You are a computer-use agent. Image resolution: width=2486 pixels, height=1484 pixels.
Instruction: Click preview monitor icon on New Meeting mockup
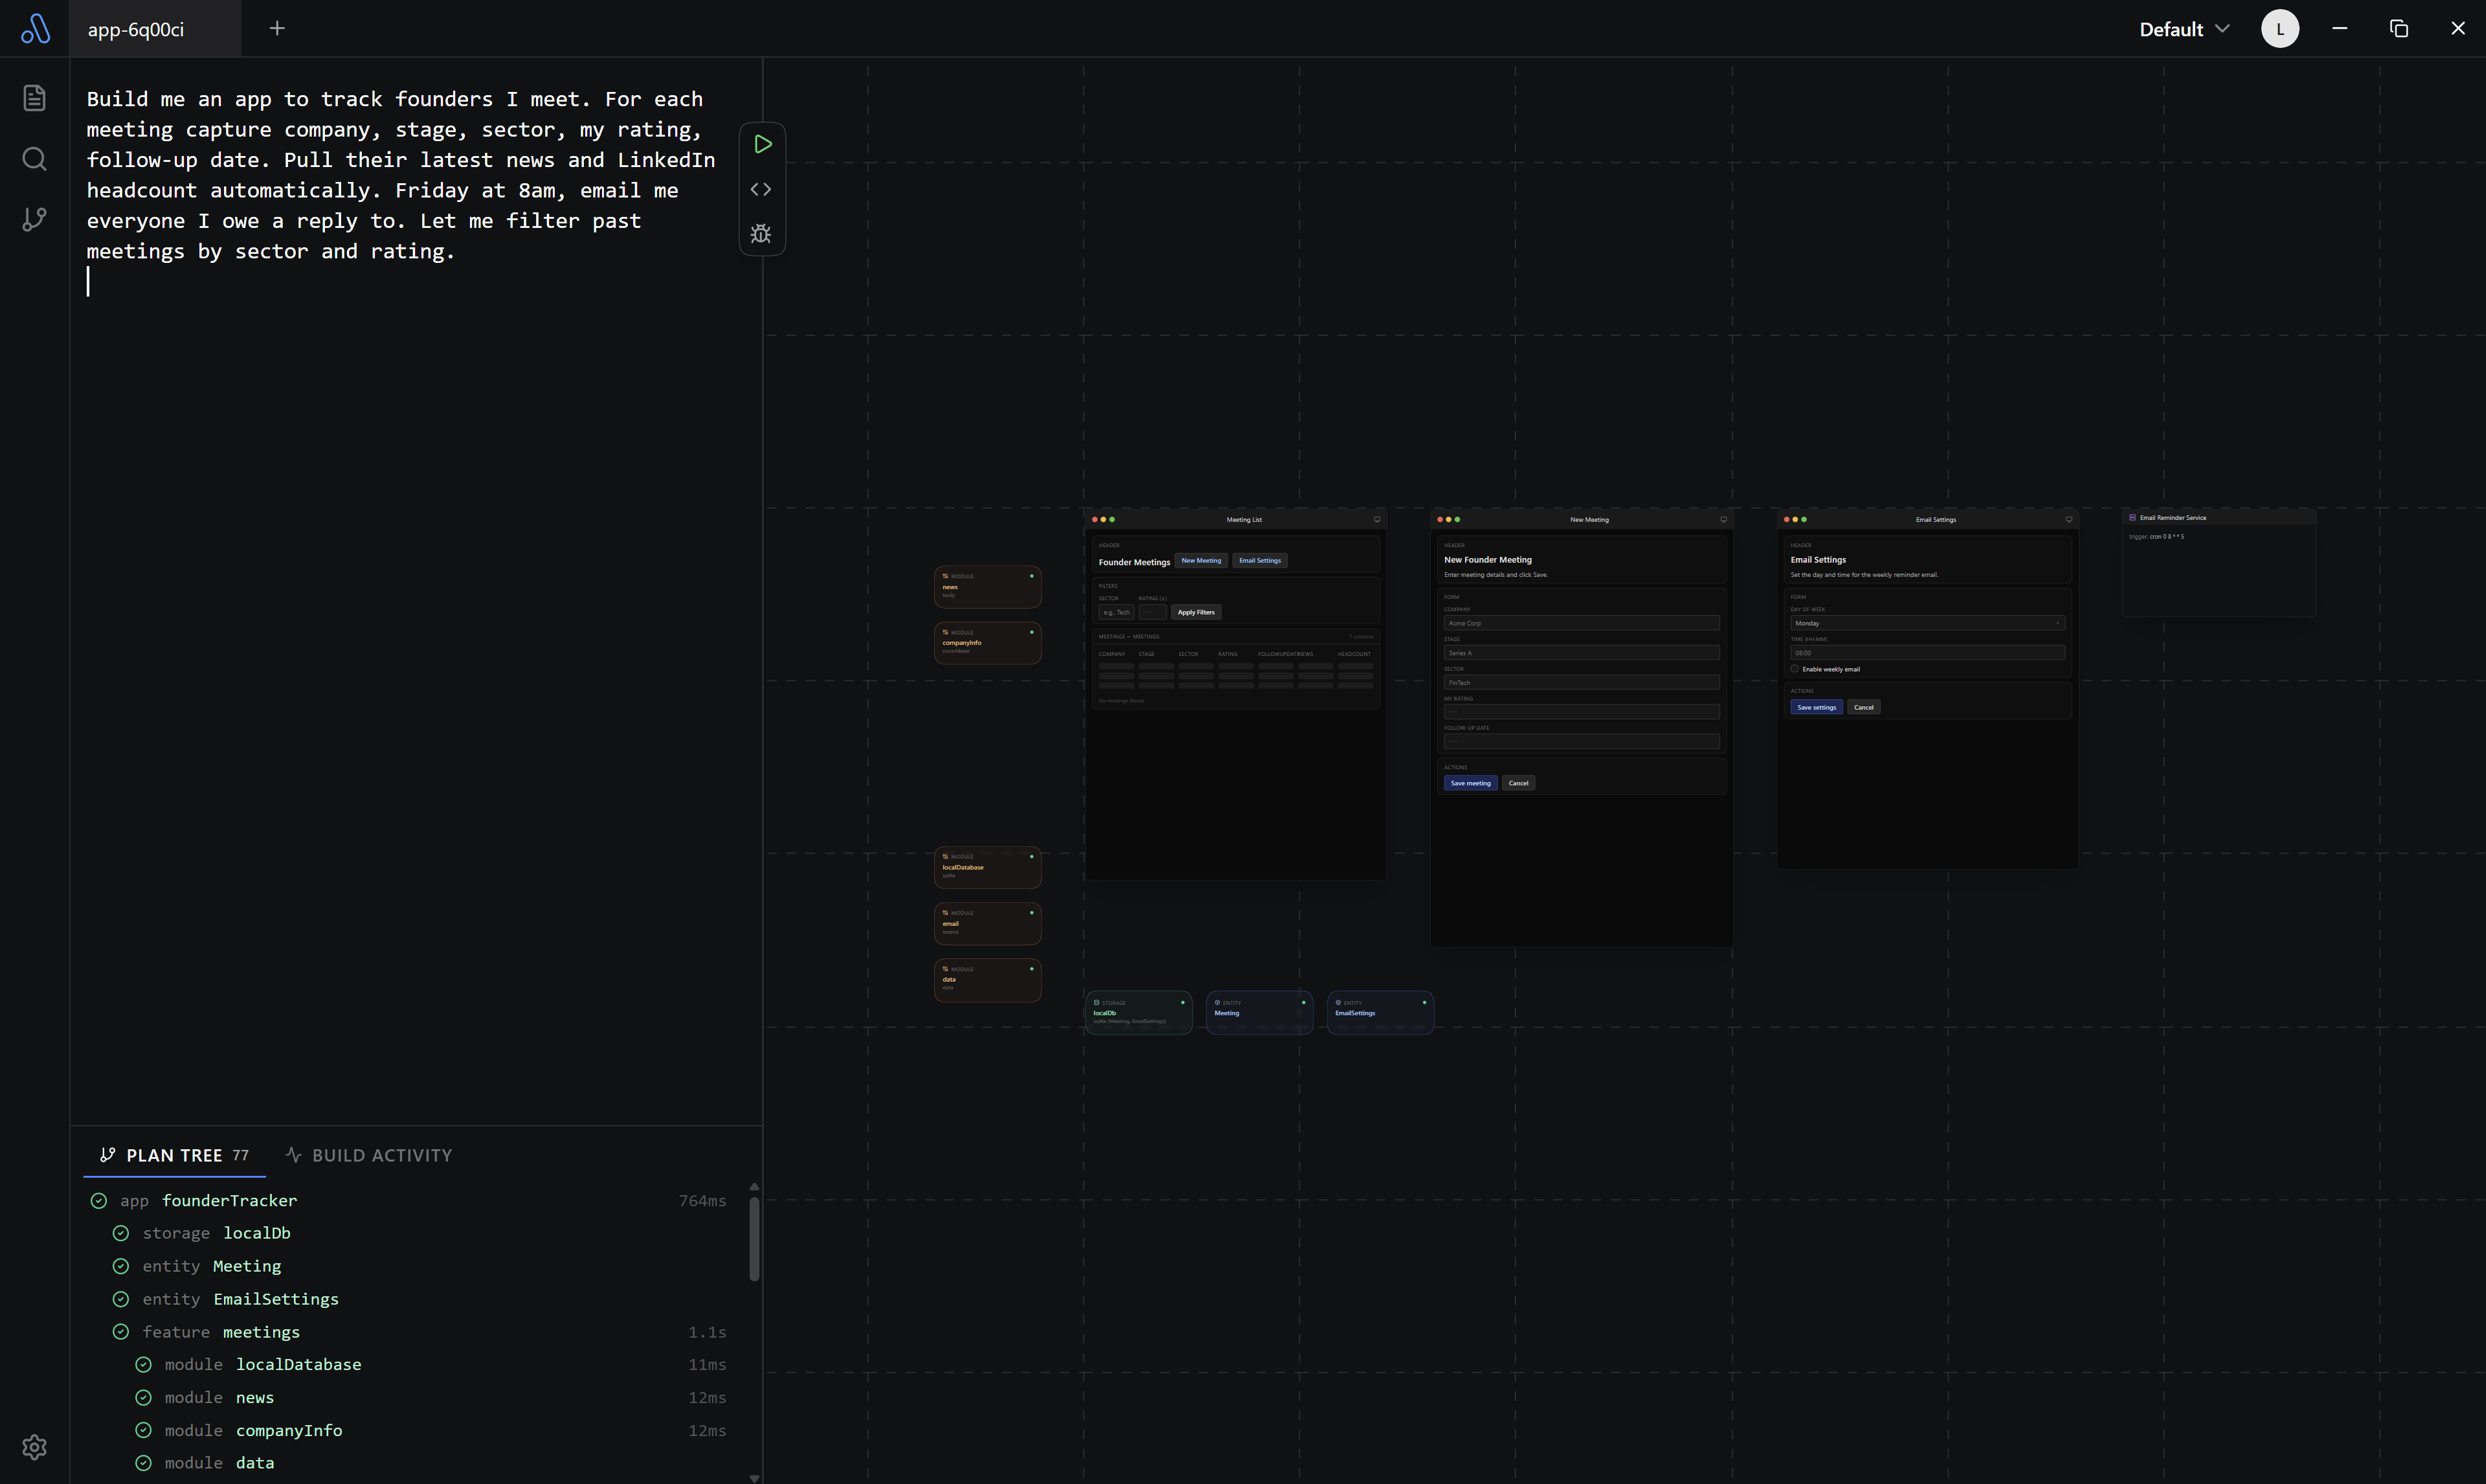(x=1723, y=519)
